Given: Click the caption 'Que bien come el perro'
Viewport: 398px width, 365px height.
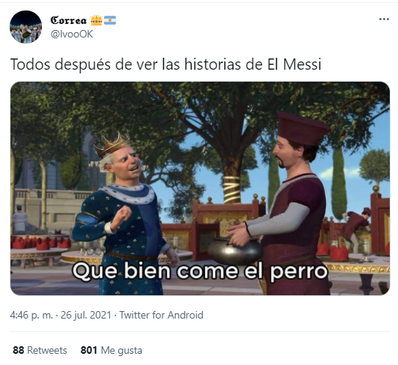Looking at the screenshot, I should (200, 271).
